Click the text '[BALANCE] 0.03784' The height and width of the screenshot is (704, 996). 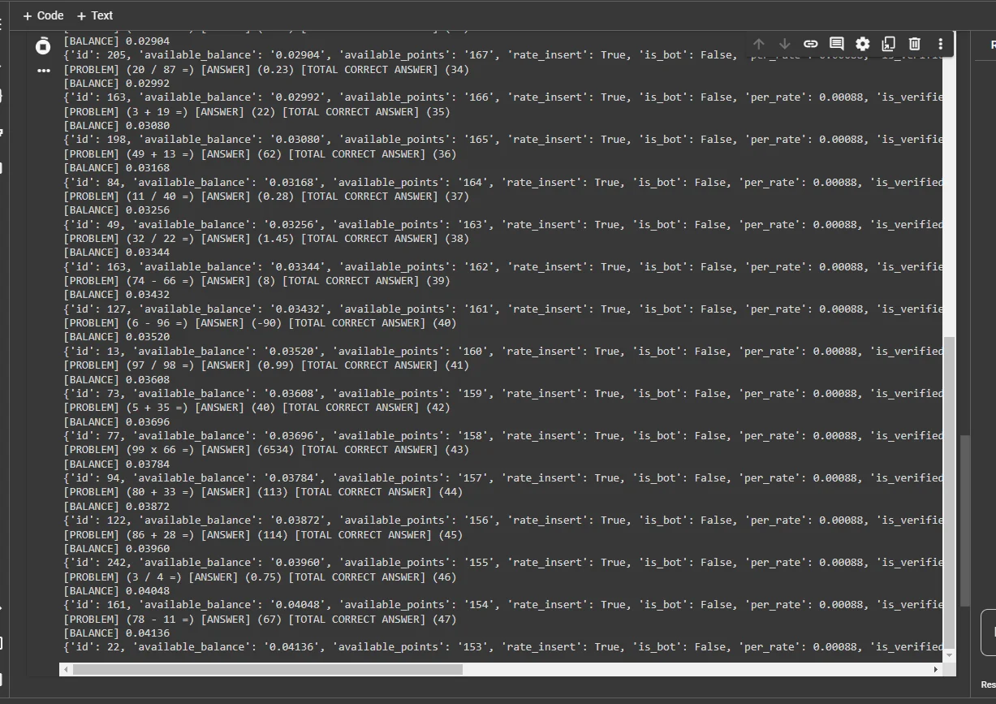click(x=117, y=464)
